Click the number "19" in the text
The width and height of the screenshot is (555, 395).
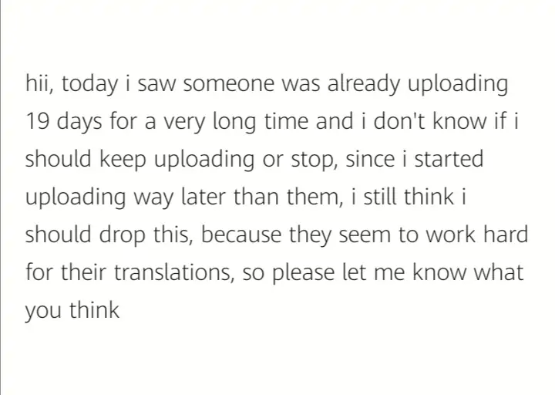click(37, 121)
